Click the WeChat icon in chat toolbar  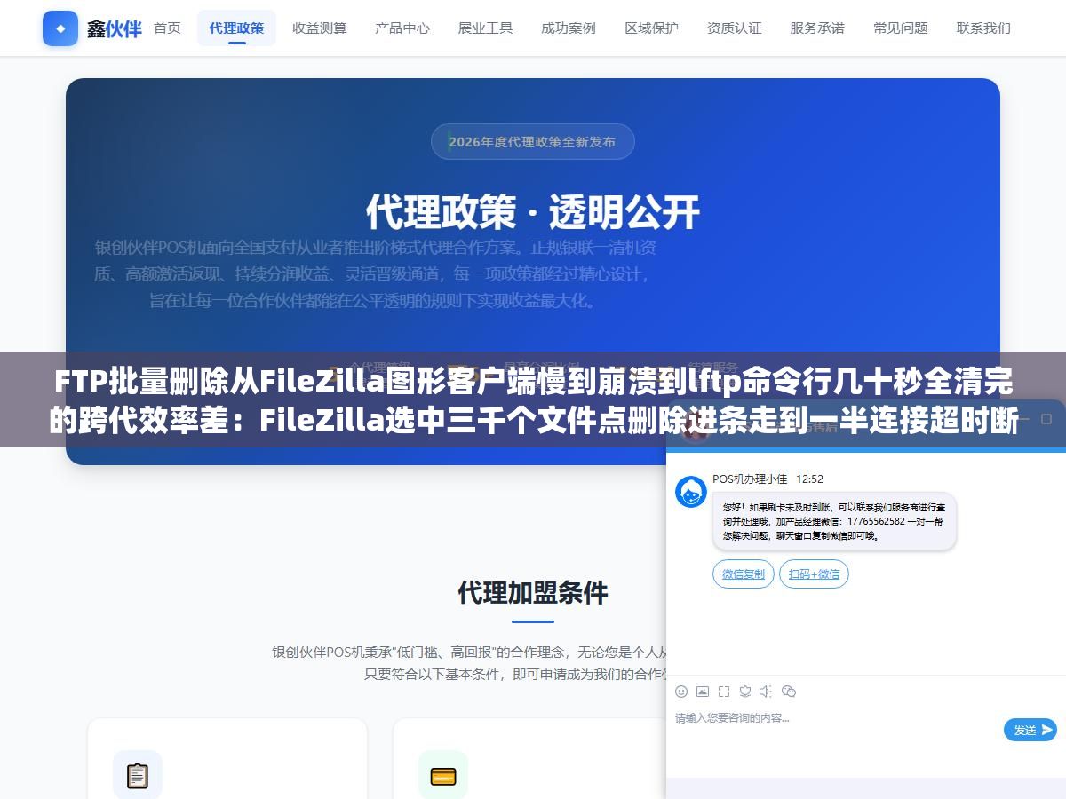coord(789,692)
